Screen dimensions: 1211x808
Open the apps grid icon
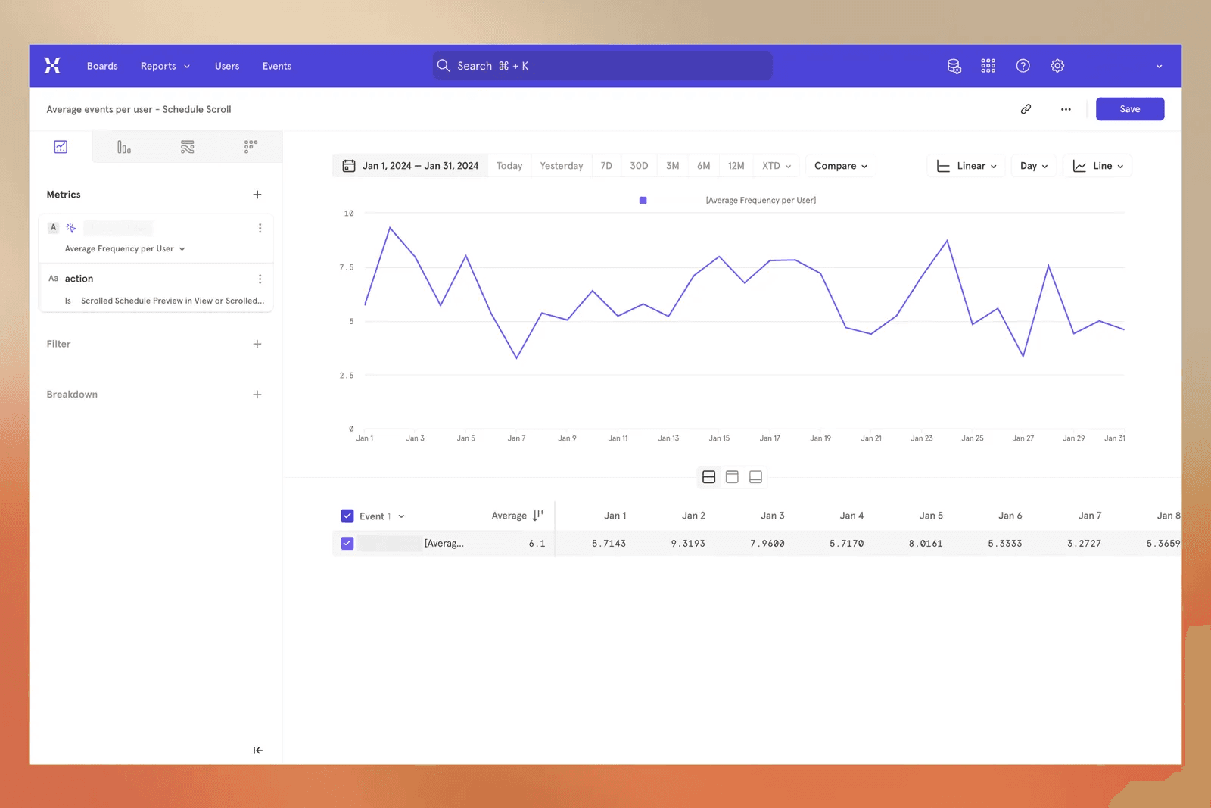pos(988,66)
